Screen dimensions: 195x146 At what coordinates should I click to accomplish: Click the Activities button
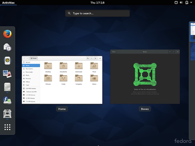point(8,3)
